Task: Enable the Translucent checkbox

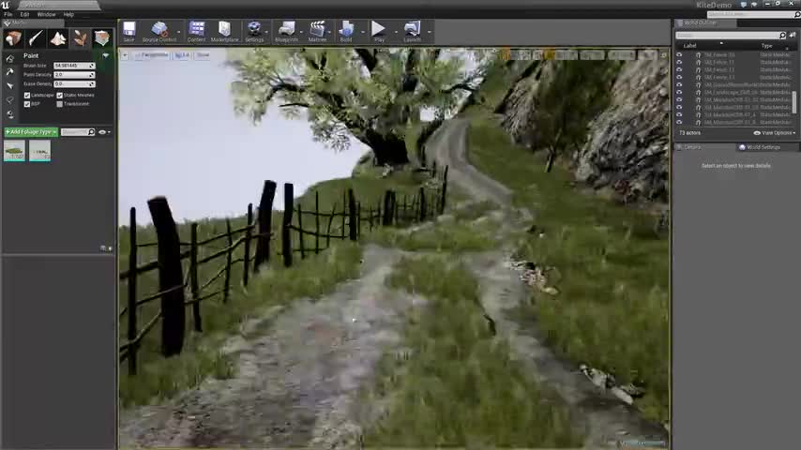Action: point(60,104)
